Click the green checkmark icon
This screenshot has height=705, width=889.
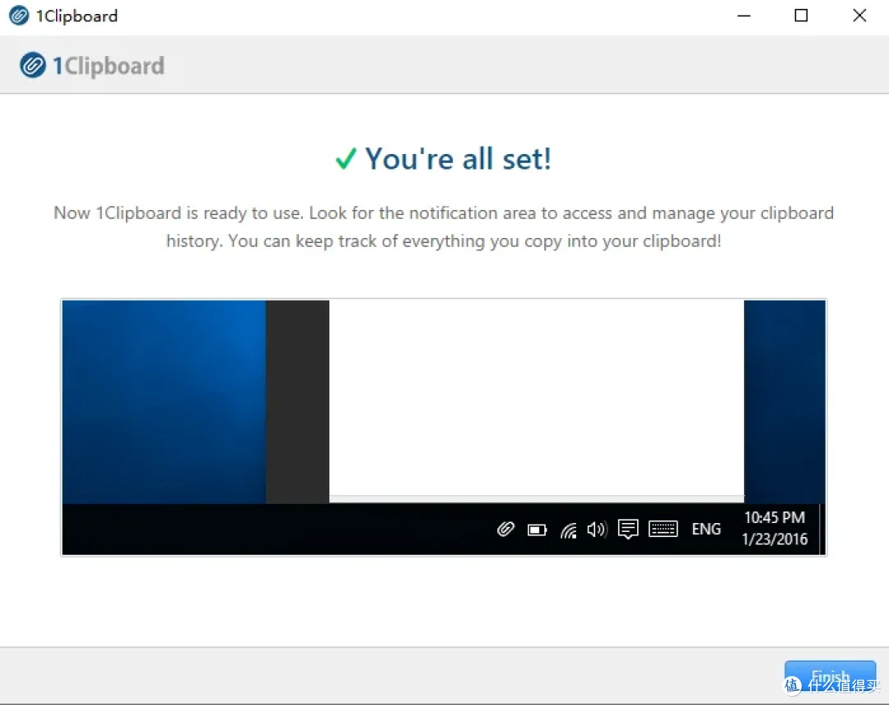(x=346, y=159)
